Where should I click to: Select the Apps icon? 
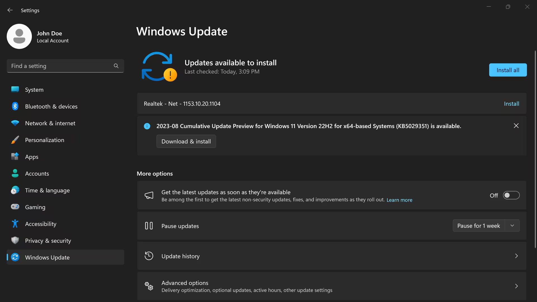click(x=15, y=157)
